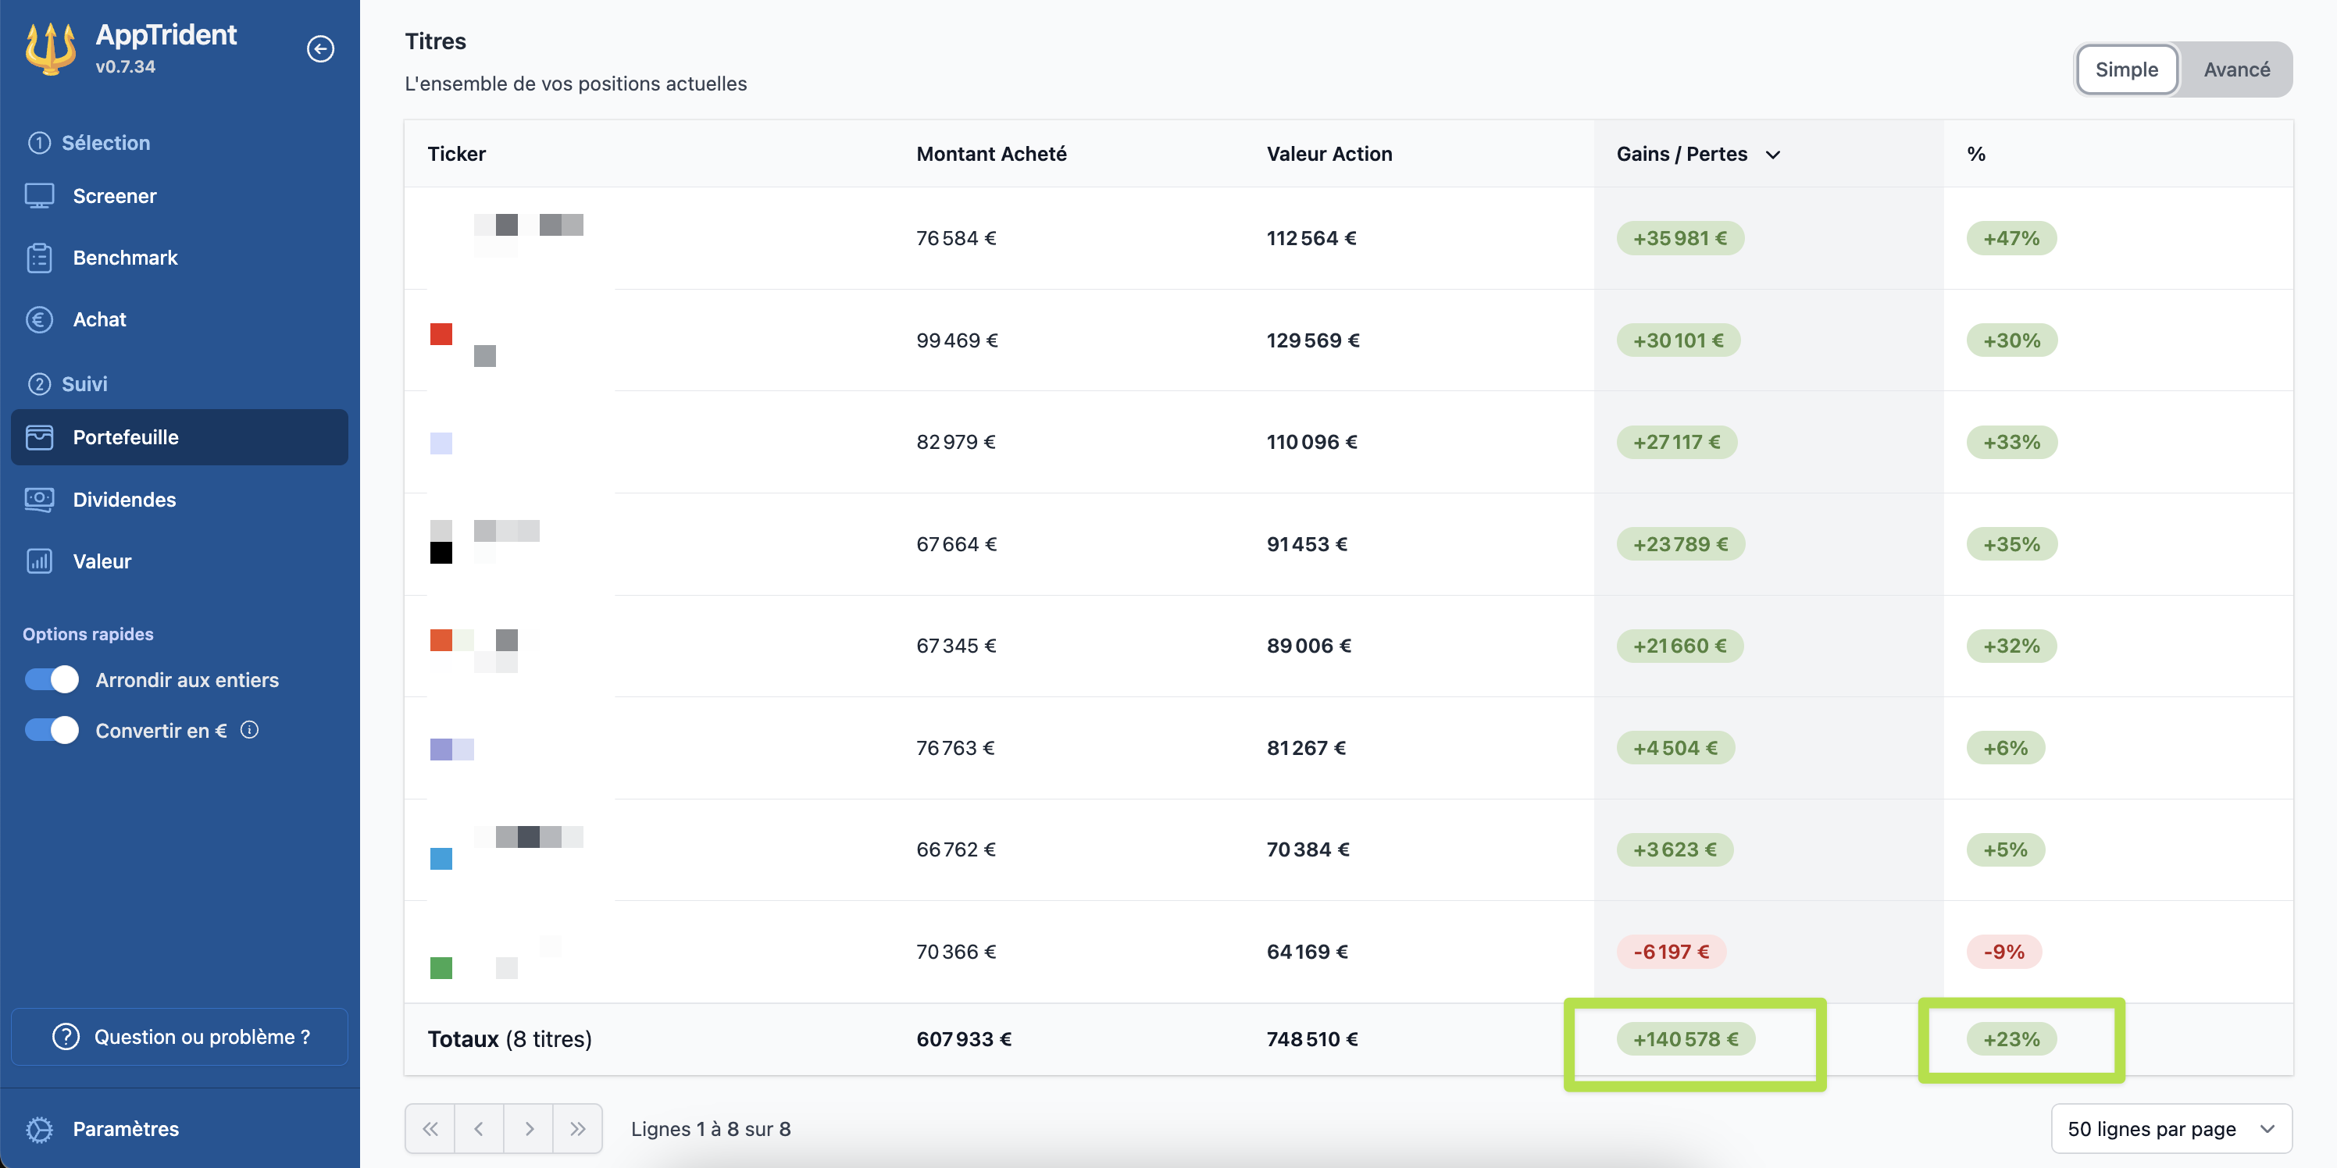Click the % column header
The height and width of the screenshot is (1168, 2337).
[1976, 154]
